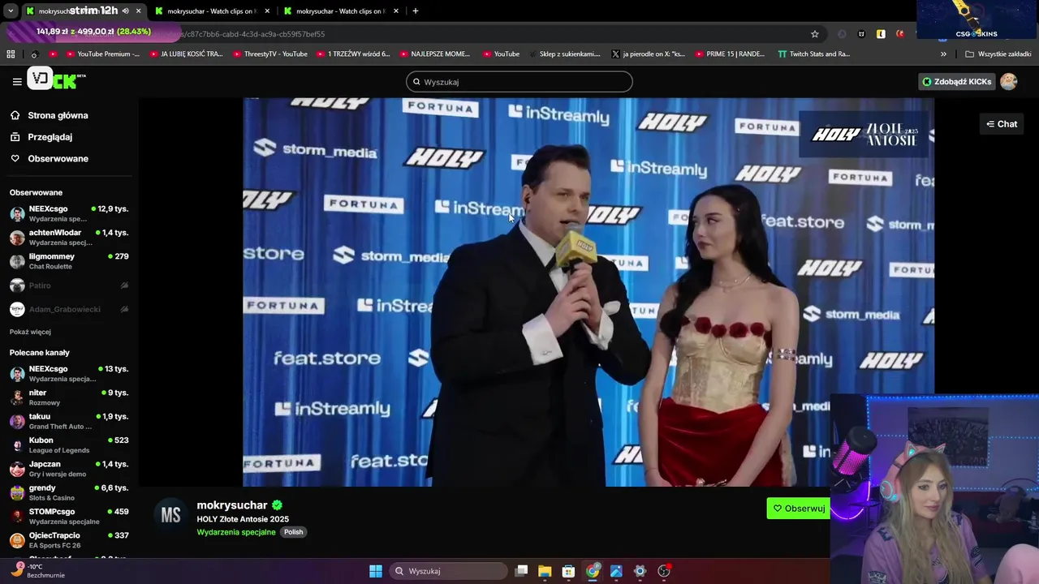
Task: Open the NEEXcsgo avatar under Obserwowane
Action: pyautogui.click(x=17, y=214)
